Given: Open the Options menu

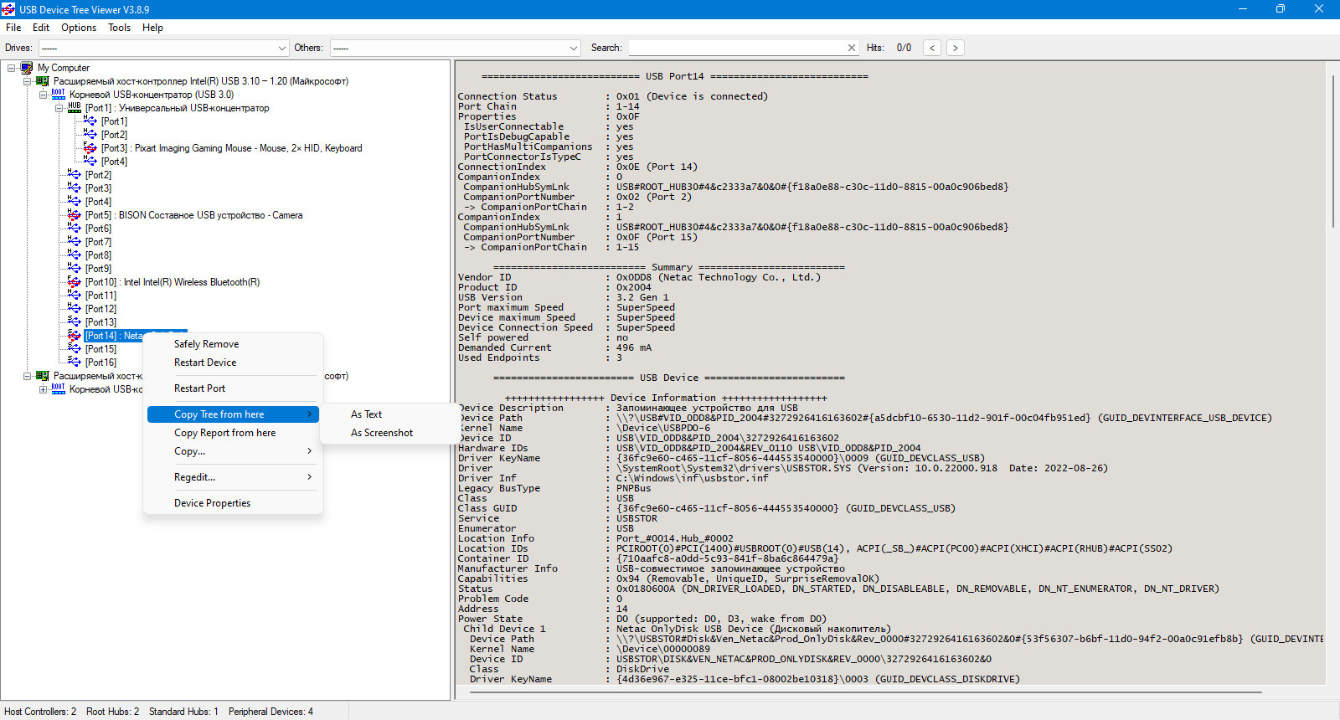Looking at the screenshot, I should click(x=79, y=28).
